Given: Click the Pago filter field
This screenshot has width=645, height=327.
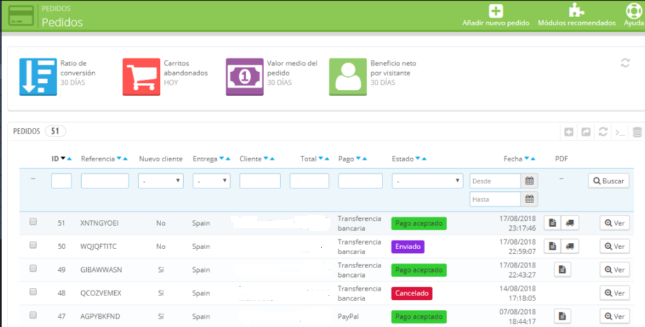Looking at the screenshot, I should click(360, 181).
